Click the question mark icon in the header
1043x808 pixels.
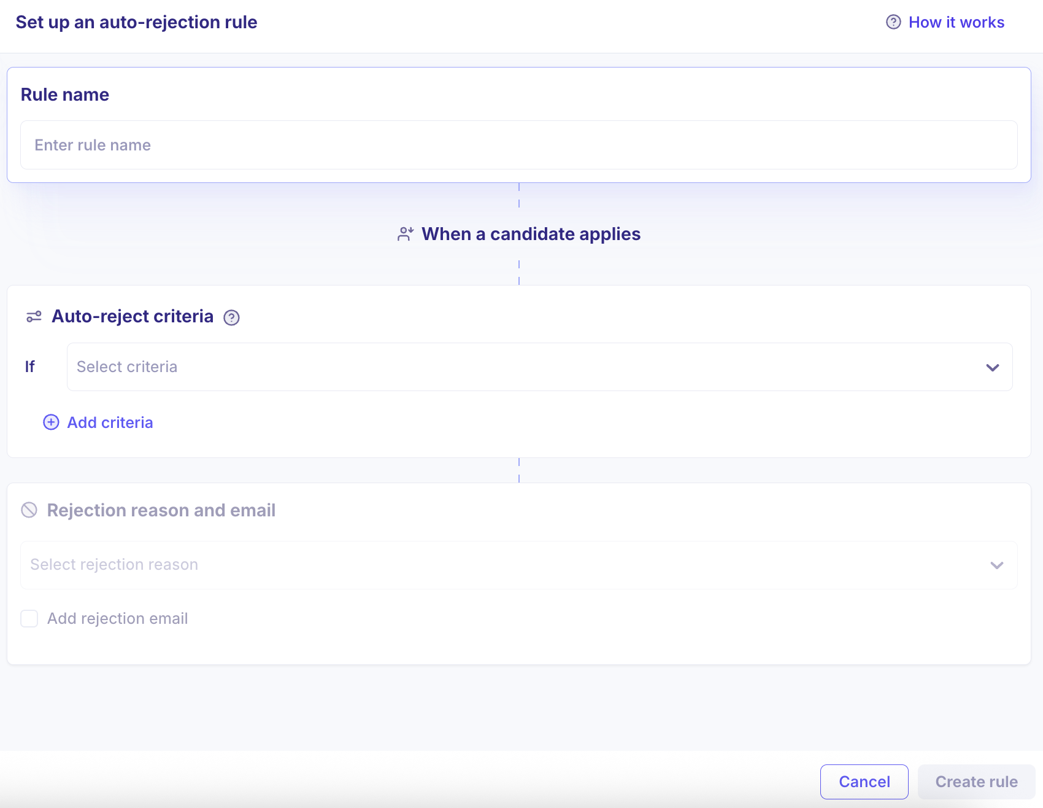coord(894,22)
